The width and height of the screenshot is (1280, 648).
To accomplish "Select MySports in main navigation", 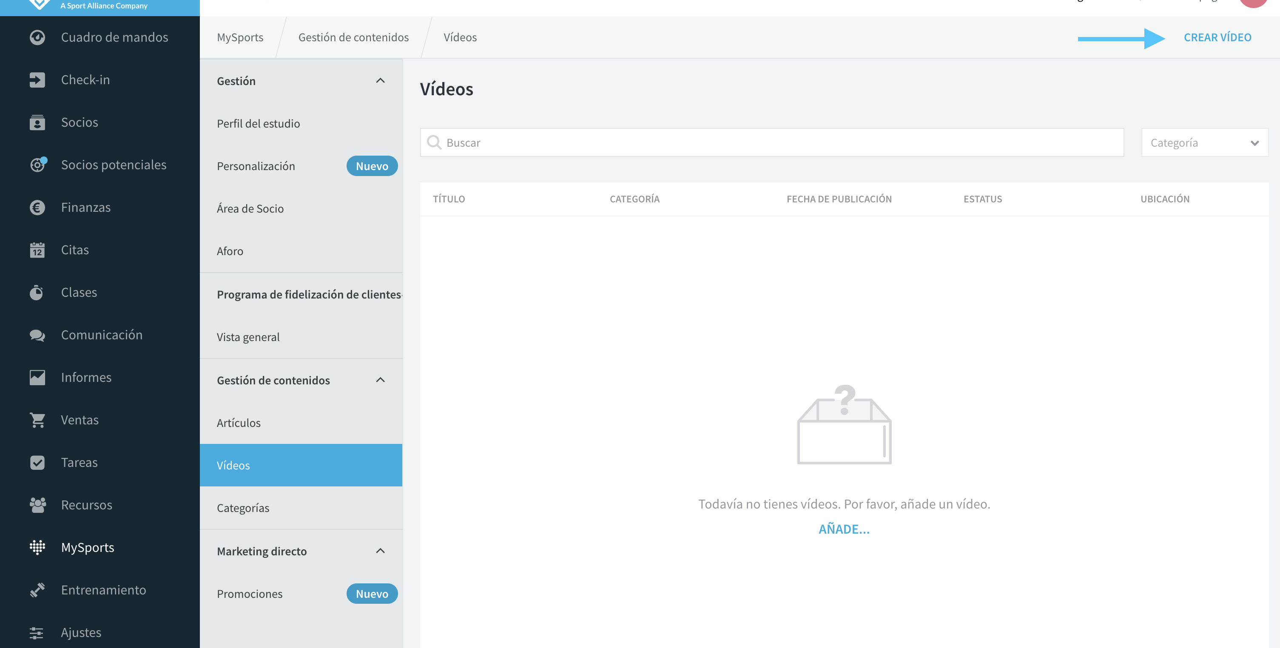I will [100, 547].
